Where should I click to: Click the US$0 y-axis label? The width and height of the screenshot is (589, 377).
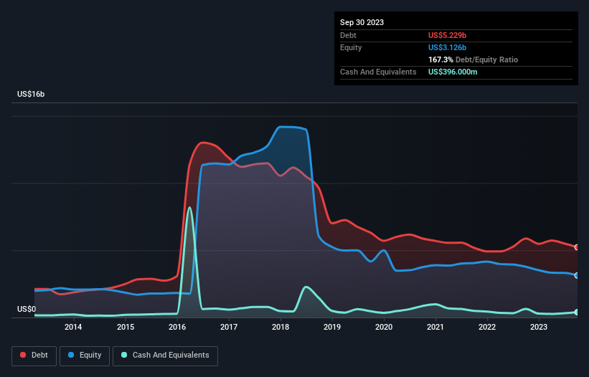pos(27,309)
